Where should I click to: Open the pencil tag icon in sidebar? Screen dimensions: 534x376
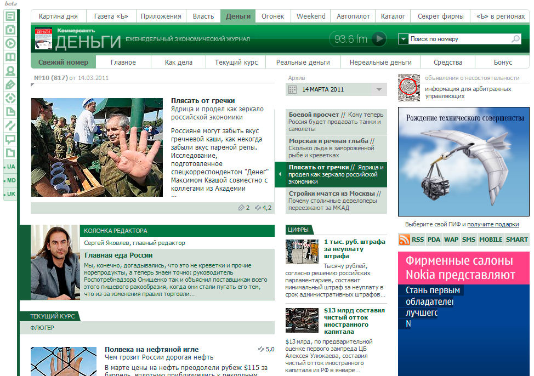tap(10, 84)
